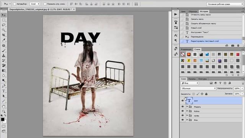Select the Pen tool
The width and height of the screenshot is (245, 138).
(x=3, y=86)
